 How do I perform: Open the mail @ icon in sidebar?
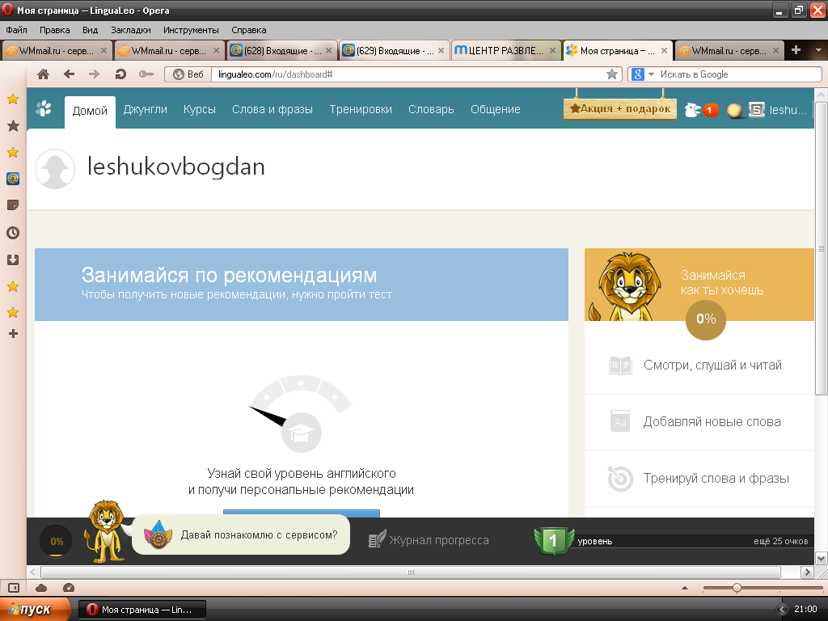13,179
